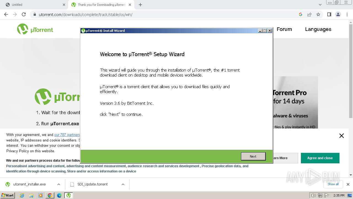Click browser forward arrow
This screenshot has width=353, height=199.
[x=15, y=14]
